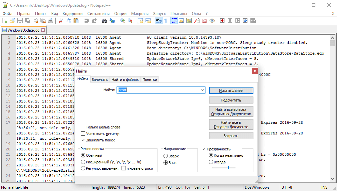Play back recorded macro icon
The height and width of the screenshot is (191, 337).
pyautogui.click(x=237, y=21)
